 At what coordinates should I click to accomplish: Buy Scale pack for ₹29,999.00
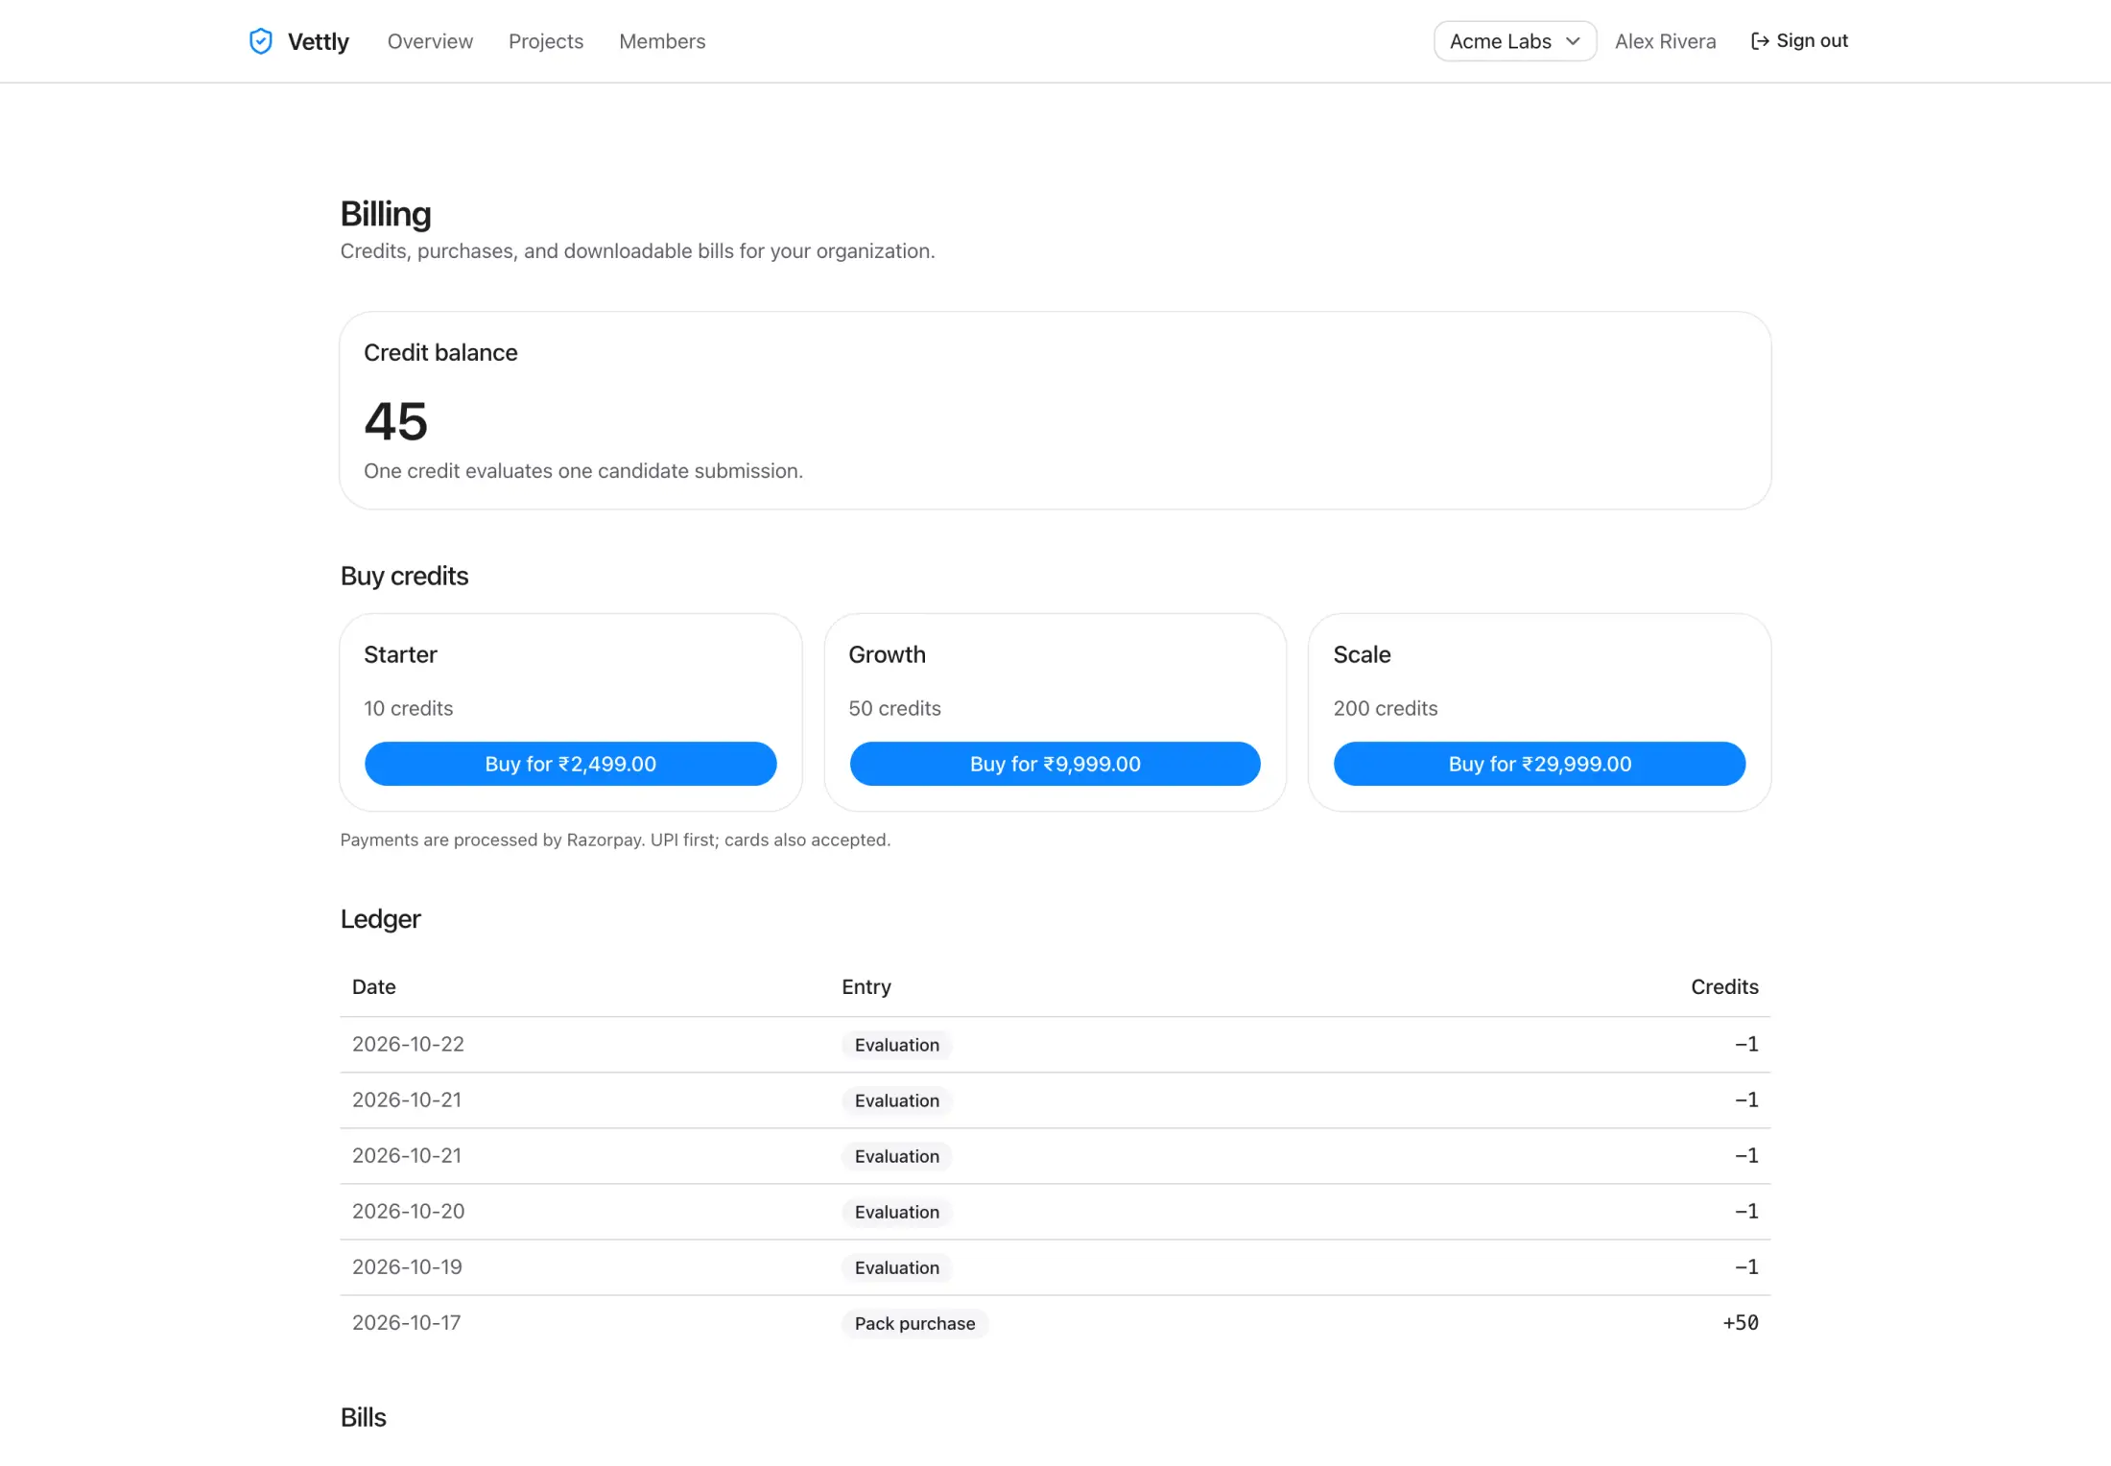(x=1540, y=764)
